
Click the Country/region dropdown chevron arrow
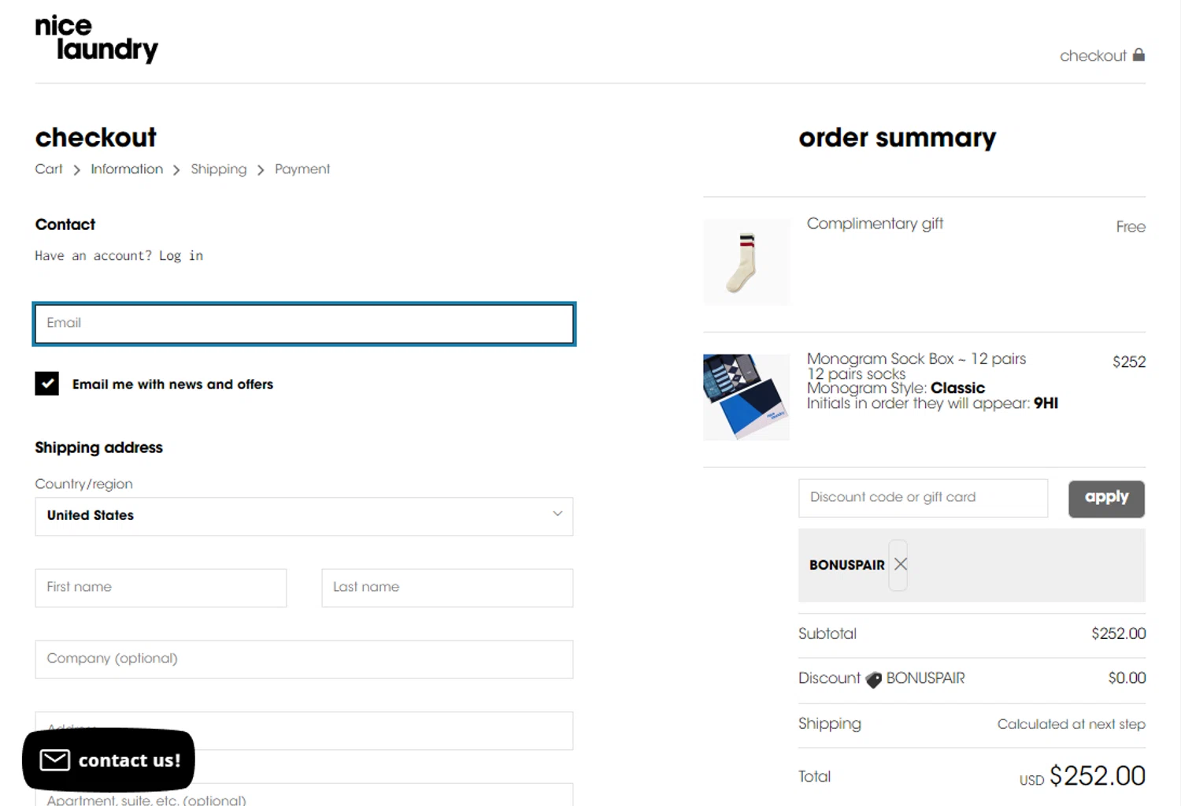coord(557,514)
